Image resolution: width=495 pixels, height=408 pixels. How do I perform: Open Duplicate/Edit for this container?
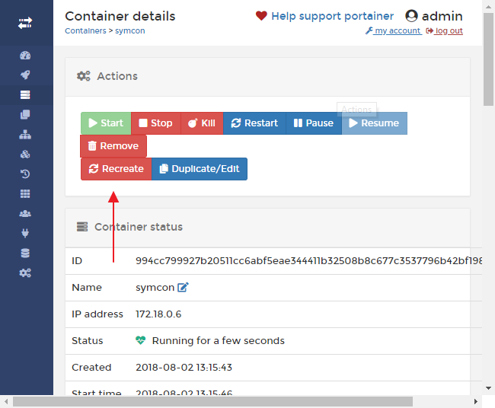coord(199,169)
